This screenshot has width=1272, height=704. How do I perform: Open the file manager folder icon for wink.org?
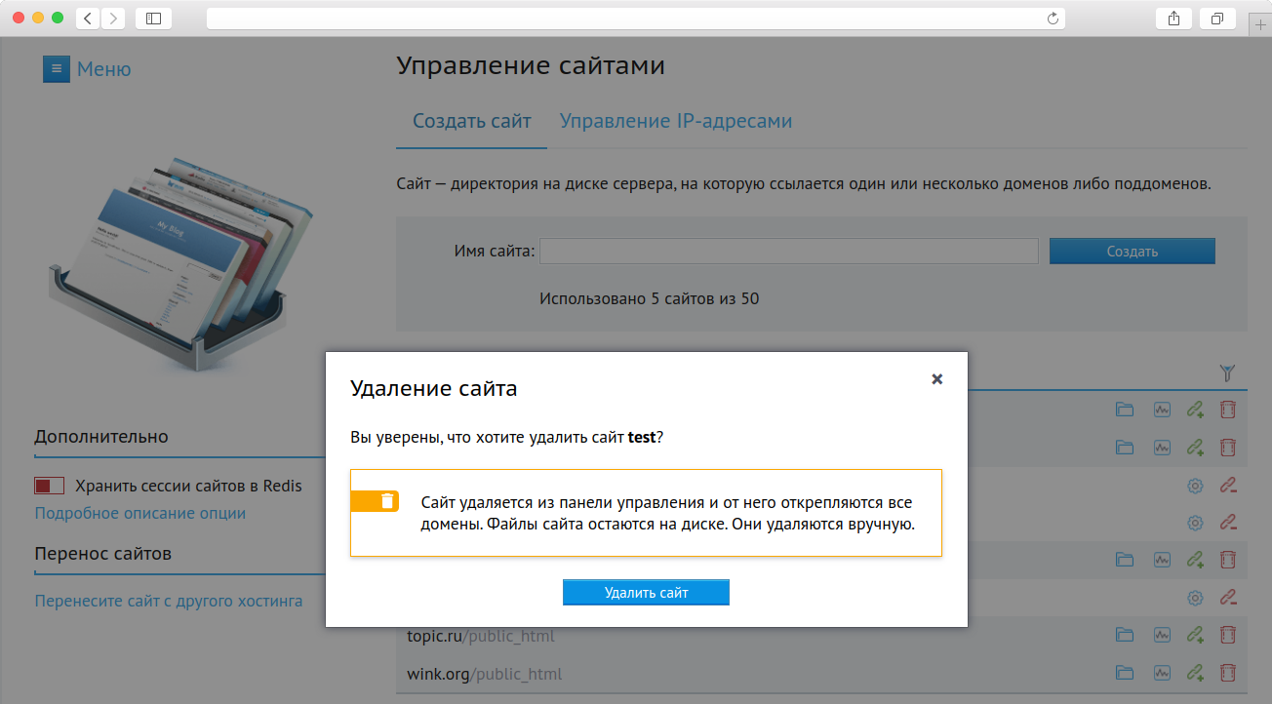[x=1125, y=673]
